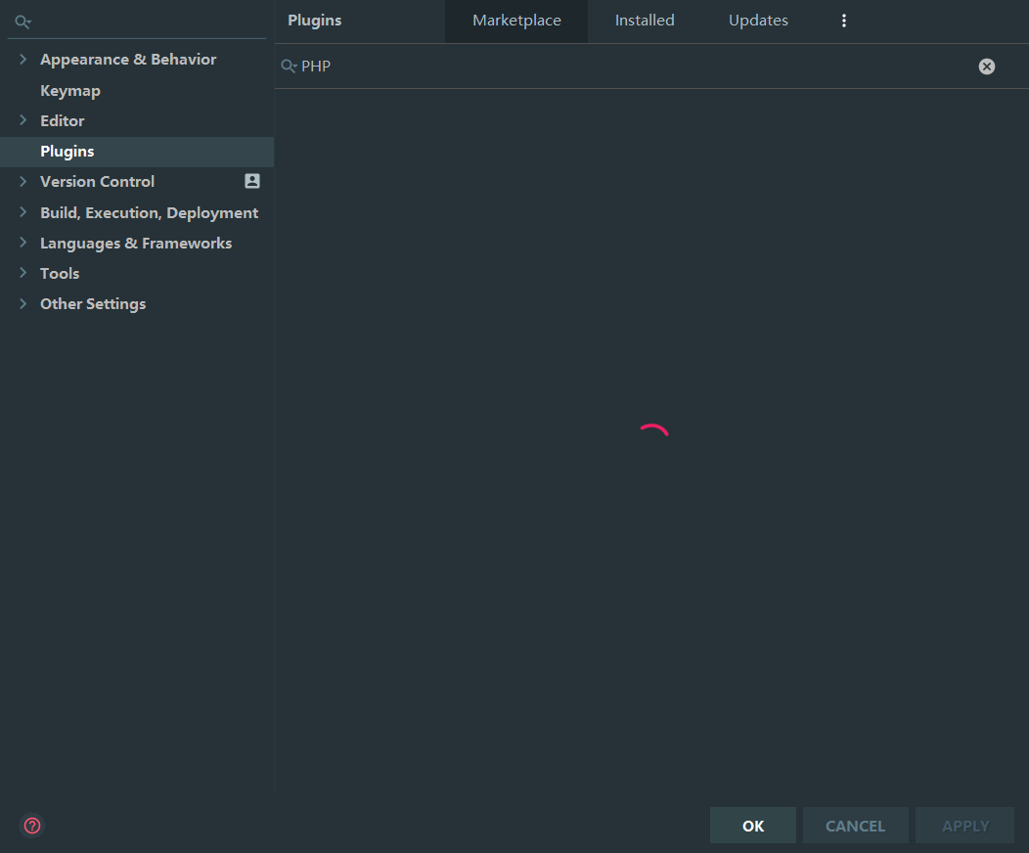The width and height of the screenshot is (1029, 853).
Task: Select the Marketplace tab
Action: tap(515, 20)
